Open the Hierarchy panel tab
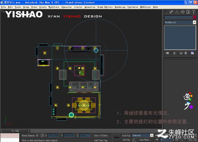Screen dimensions: 198x142 click(x=177, y=12)
